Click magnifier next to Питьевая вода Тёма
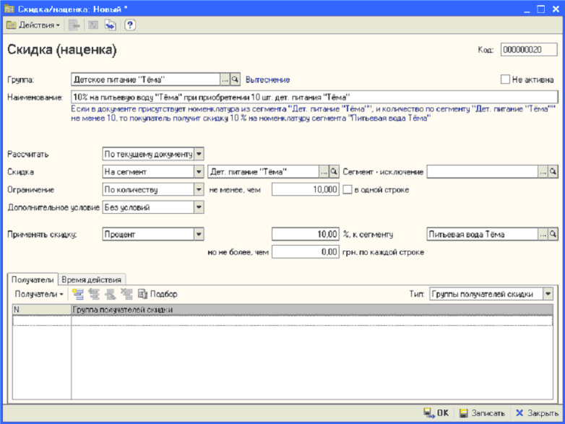This screenshot has width=565, height=424. (x=553, y=234)
